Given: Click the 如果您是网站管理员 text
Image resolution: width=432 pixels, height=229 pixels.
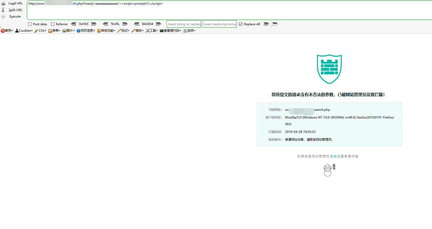Looking at the screenshot, I should [x=313, y=156].
